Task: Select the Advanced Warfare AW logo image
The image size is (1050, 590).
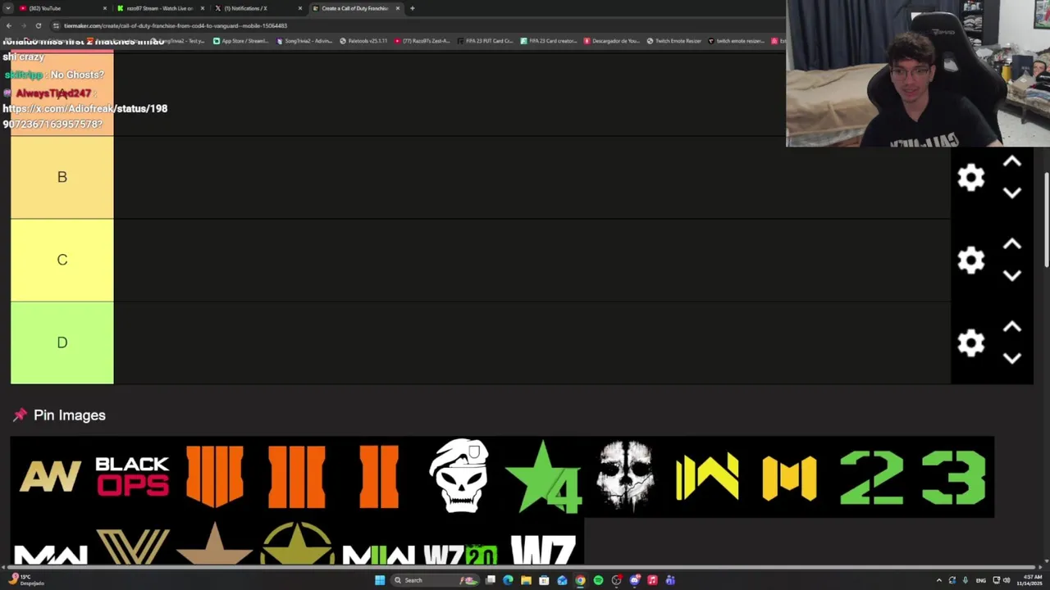Action: 51,477
